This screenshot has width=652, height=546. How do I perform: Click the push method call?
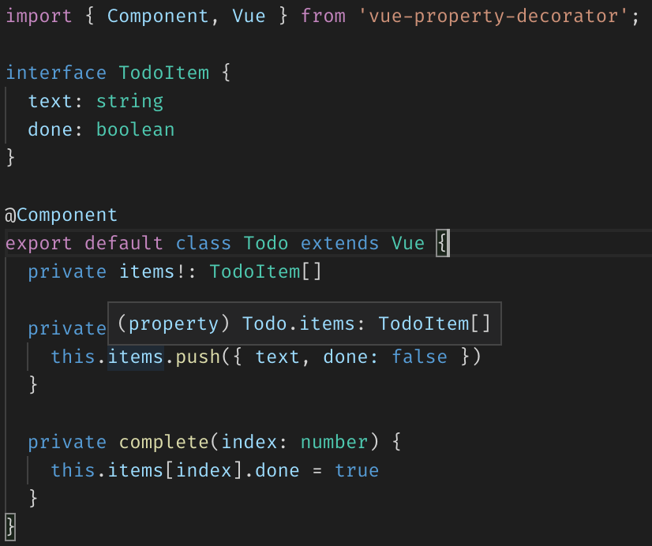198,357
